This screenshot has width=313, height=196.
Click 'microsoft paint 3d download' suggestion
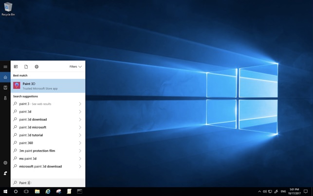[40, 166]
